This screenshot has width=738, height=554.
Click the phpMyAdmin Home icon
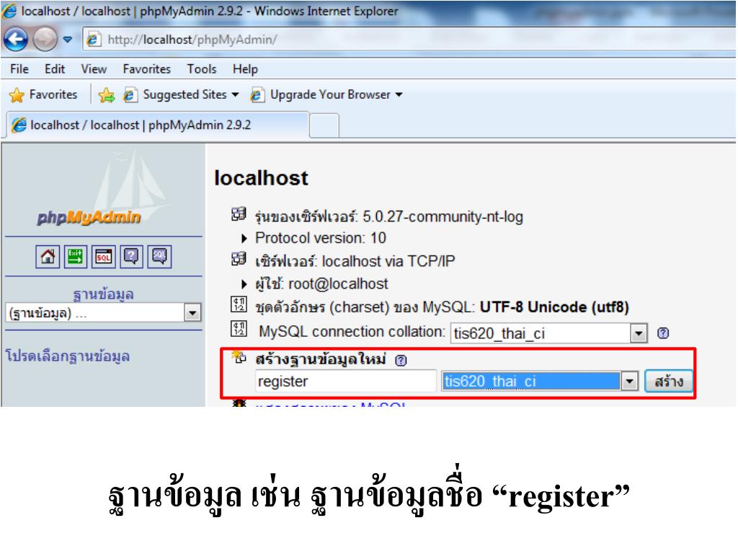click(48, 257)
